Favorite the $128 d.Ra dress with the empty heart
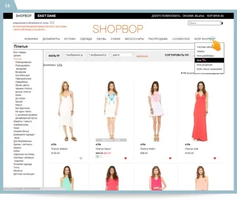The height and width of the screenshot is (201, 237). [81, 159]
